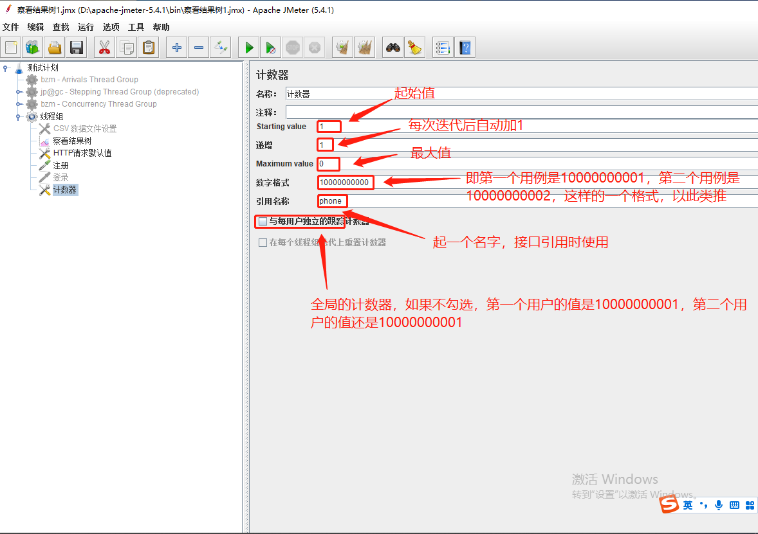
Task: Click Start no pauses icon
Action: [x=271, y=48]
